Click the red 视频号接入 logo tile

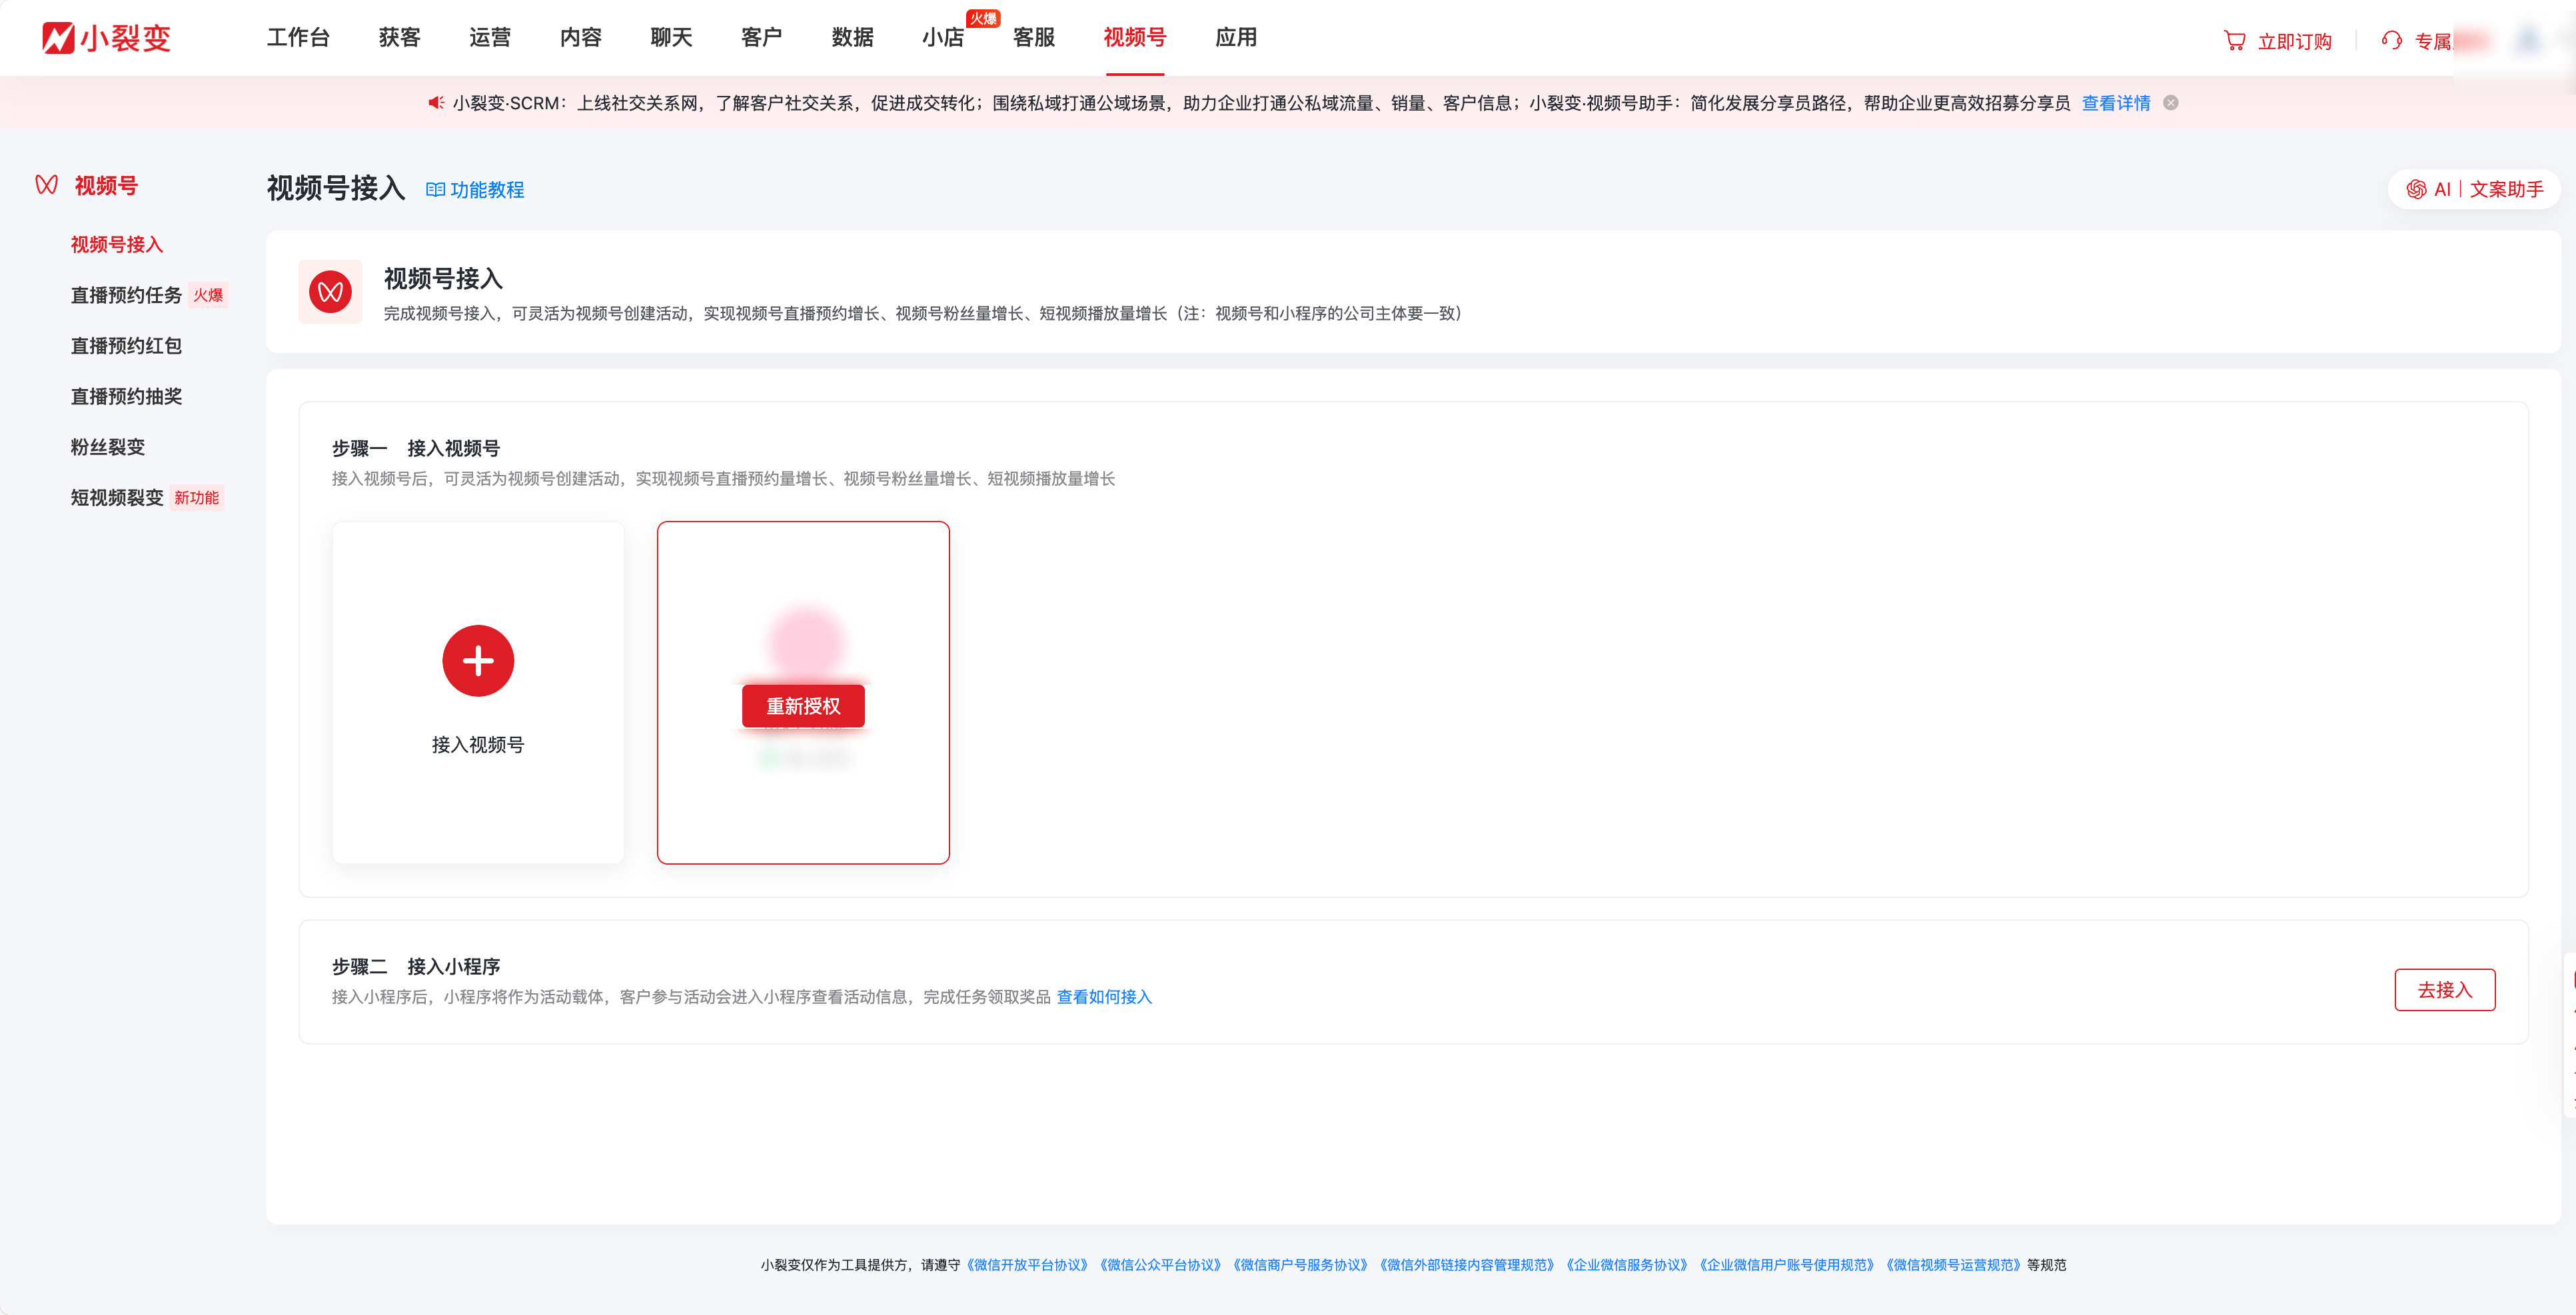330,292
